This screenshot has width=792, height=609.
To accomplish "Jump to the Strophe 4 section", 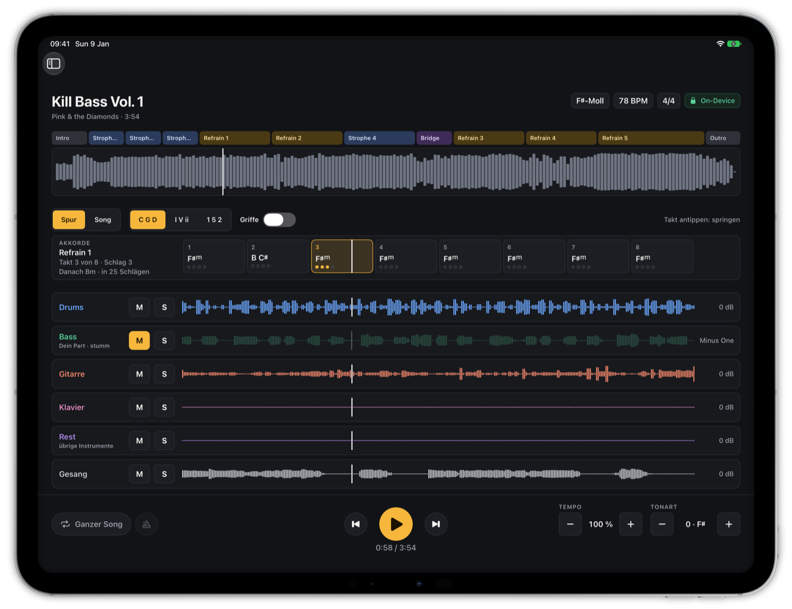I will tap(379, 138).
